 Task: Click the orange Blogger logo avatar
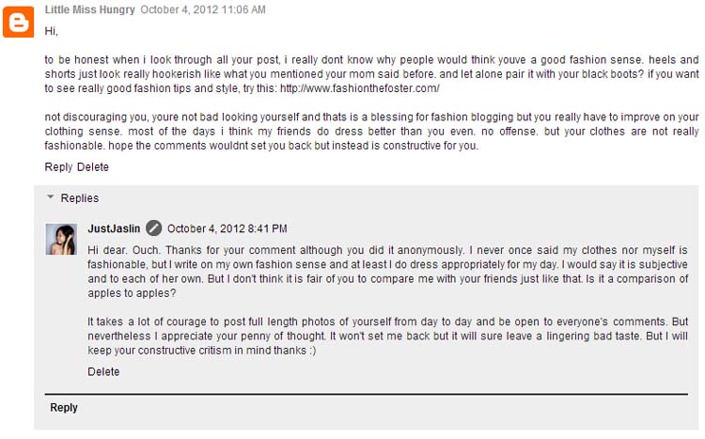18,22
